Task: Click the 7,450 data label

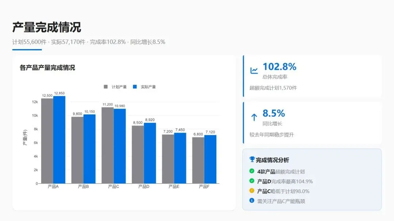Action: 180,130
